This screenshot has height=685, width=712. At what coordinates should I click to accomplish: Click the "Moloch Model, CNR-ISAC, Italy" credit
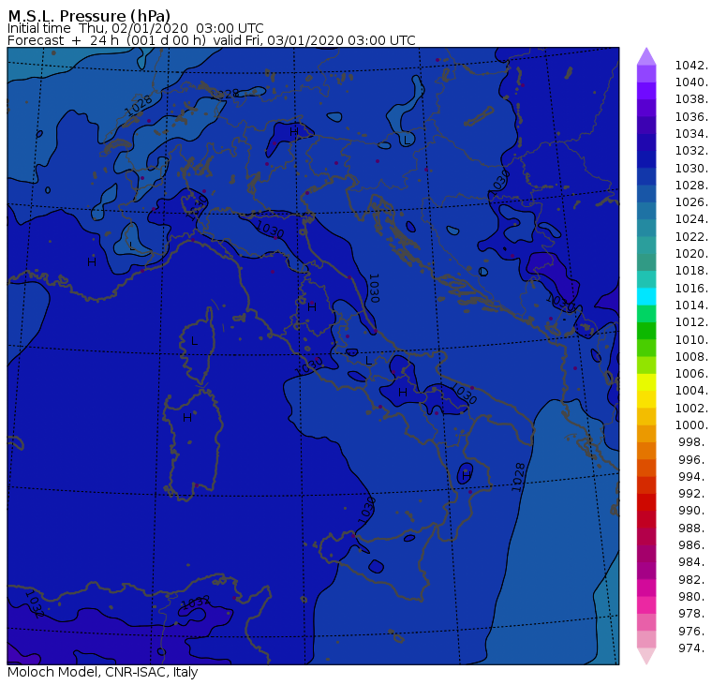[x=103, y=672]
